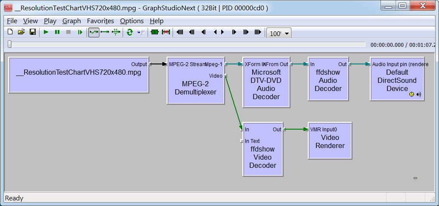Viewport: 439px width, 206px height.
Task: Step one frame with the green frame-step icon
Action: coord(80,32)
